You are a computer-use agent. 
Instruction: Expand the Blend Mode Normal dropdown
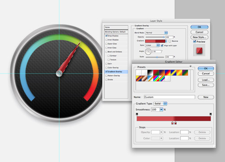tap(156, 33)
